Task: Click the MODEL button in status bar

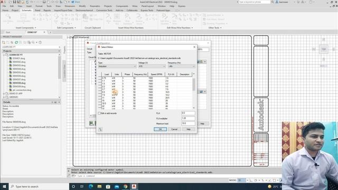Action: point(232,180)
